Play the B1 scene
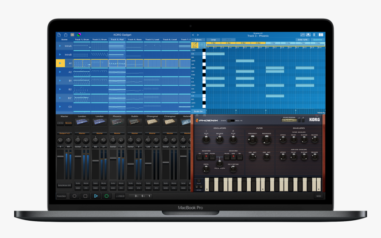Viewport: 381px width, 238px height. click(60, 81)
